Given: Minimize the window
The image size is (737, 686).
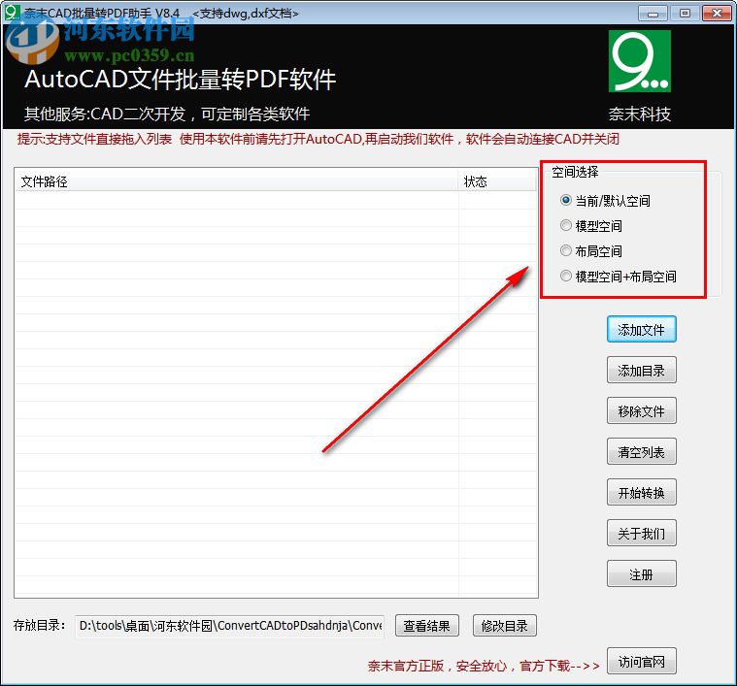Looking at the screenshot, I should point(653,14).
